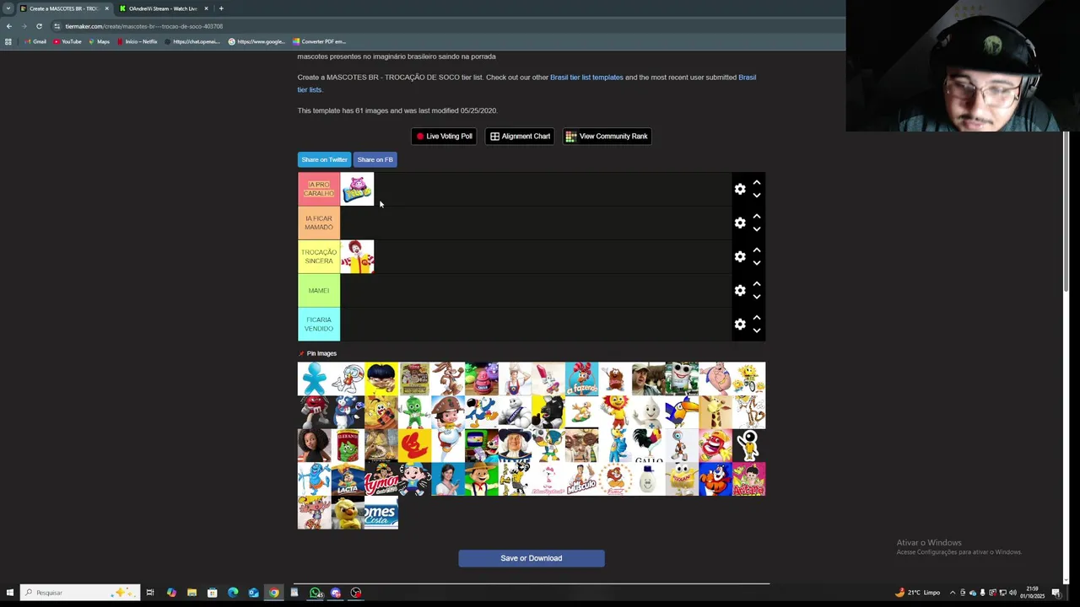Viewport: 1080px width, 607px height.
Task: Click the red IA PRO CARALHO tier label
Action: 319,189
